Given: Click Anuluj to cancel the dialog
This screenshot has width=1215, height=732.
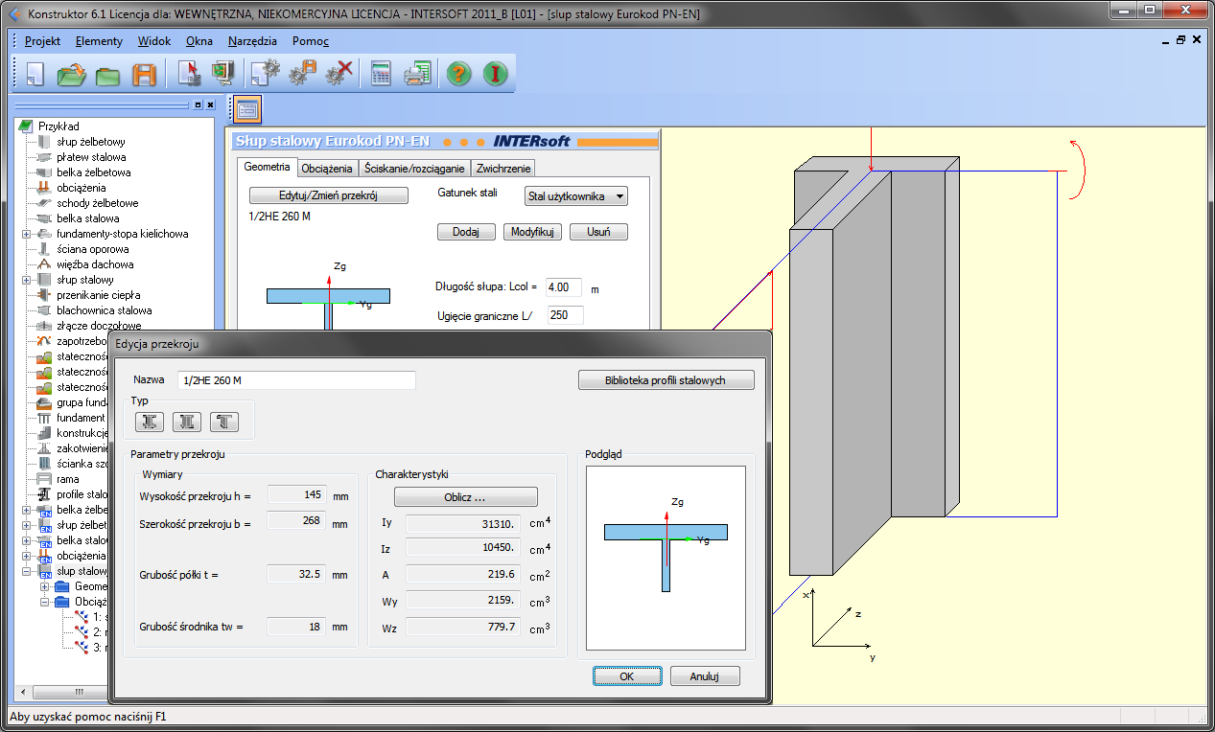Looking at the screenshot, I should [704, 676].
